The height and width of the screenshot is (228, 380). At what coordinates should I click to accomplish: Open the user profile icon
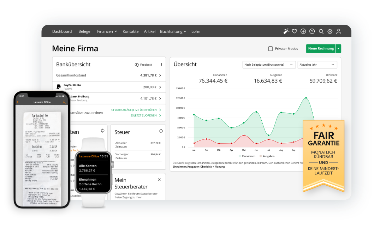(338, 31)
